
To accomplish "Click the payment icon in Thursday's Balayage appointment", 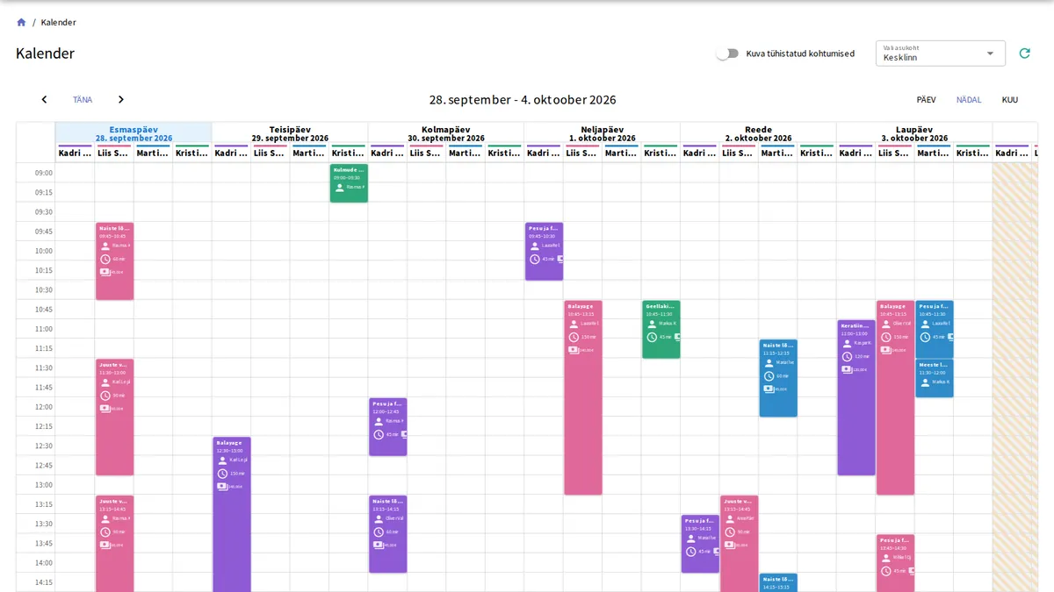I will click(574, 350).
